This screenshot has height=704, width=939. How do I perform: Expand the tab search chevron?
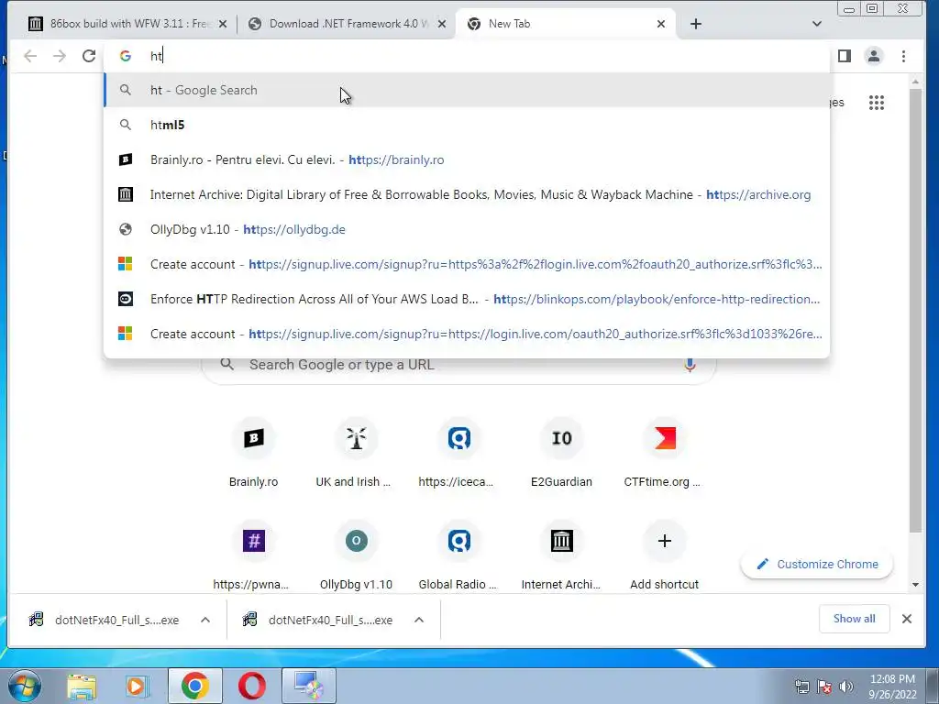click(816, 24)
